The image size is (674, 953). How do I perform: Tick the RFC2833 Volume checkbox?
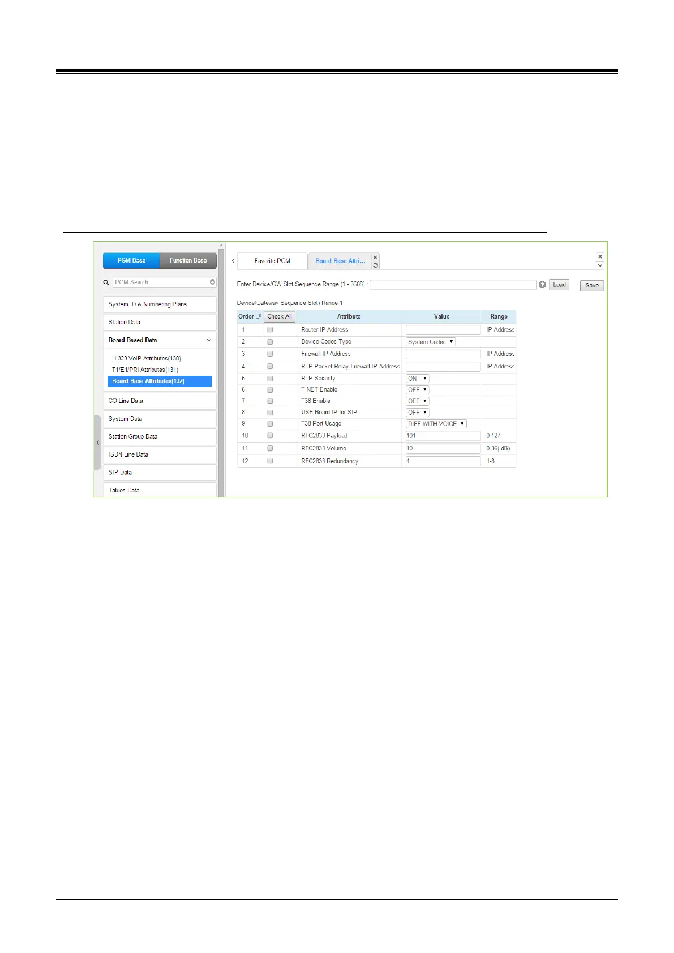point(270,448)
